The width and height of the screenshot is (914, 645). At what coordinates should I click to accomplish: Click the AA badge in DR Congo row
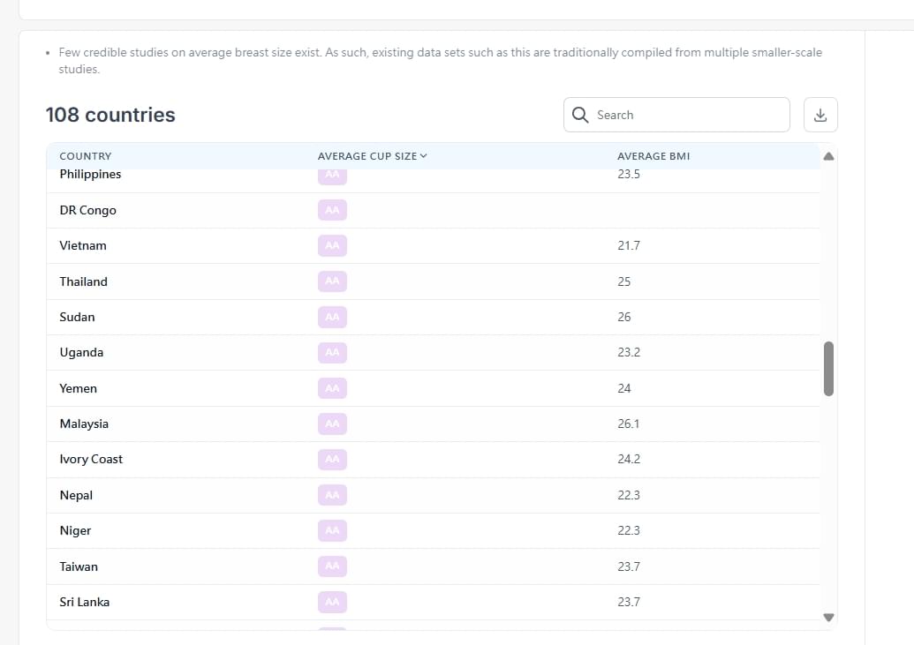coord(332,210)
